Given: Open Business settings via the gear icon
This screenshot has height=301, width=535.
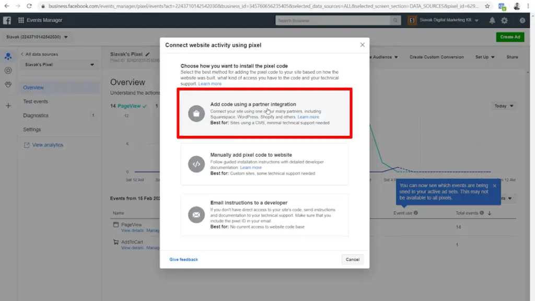Looking at the screenshot, I should (505, 20).
